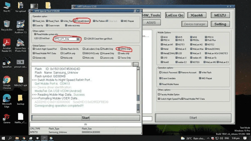This screenshot has height=141, width=251.
Task: Open network tray icon
Action: tap(217, 138)
